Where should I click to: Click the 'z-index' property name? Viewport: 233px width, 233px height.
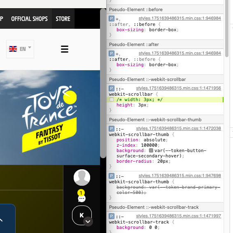click(126, 145)
